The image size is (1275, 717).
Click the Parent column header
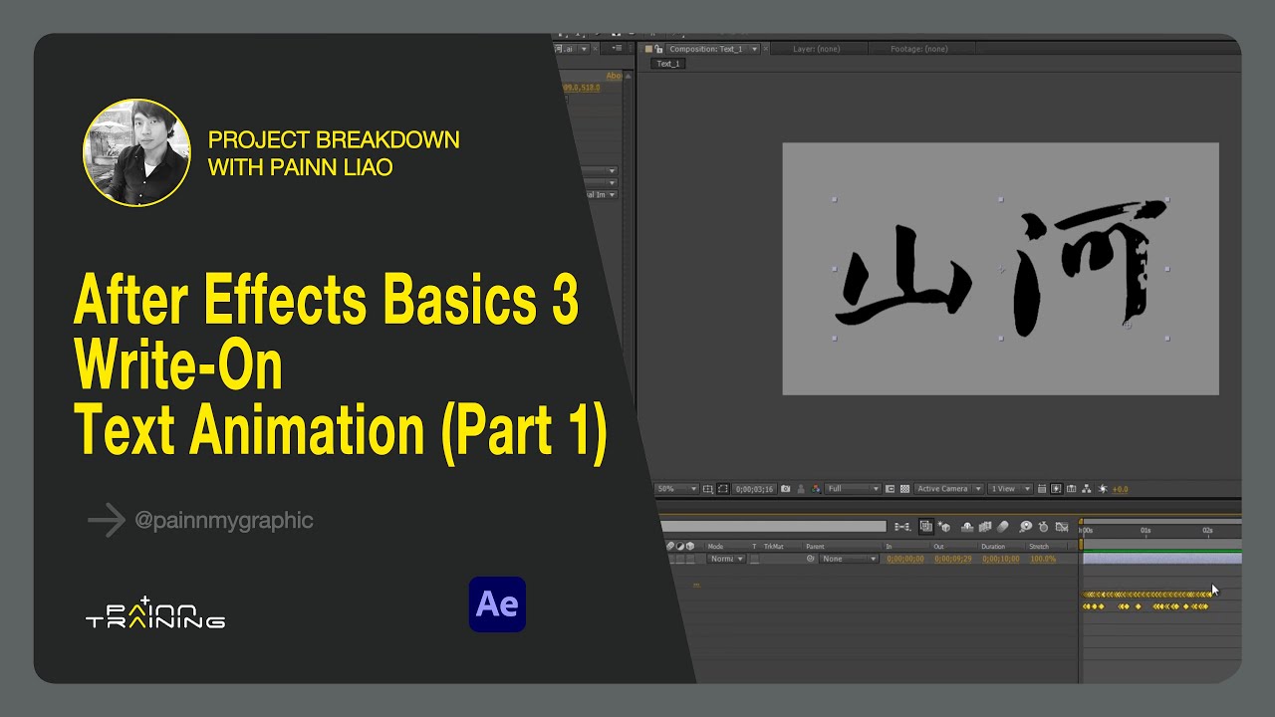[815, 546]
